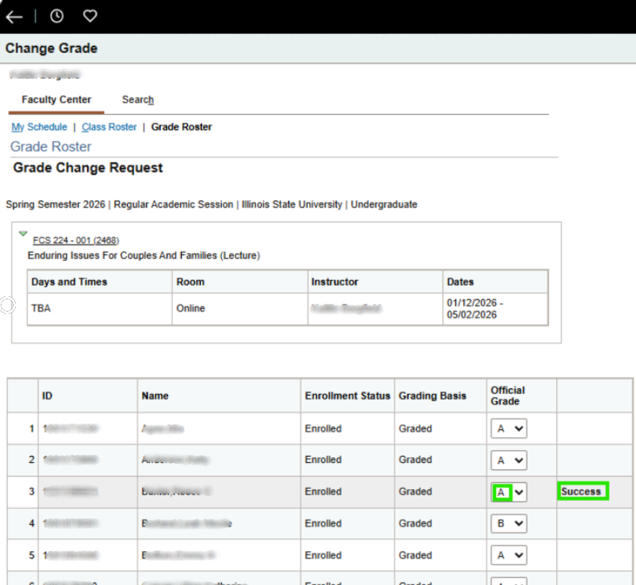Click Enrolled status in row 1
The width and height of the screenshot is (636, 585).
[323, 429]
